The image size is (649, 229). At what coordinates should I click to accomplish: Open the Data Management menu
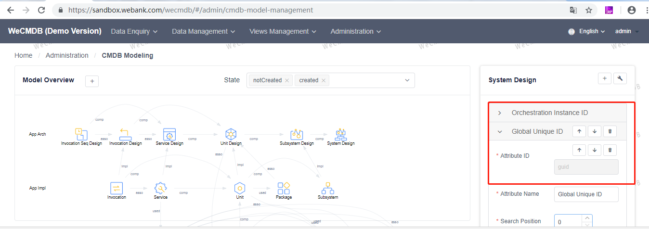coord(204,31)
